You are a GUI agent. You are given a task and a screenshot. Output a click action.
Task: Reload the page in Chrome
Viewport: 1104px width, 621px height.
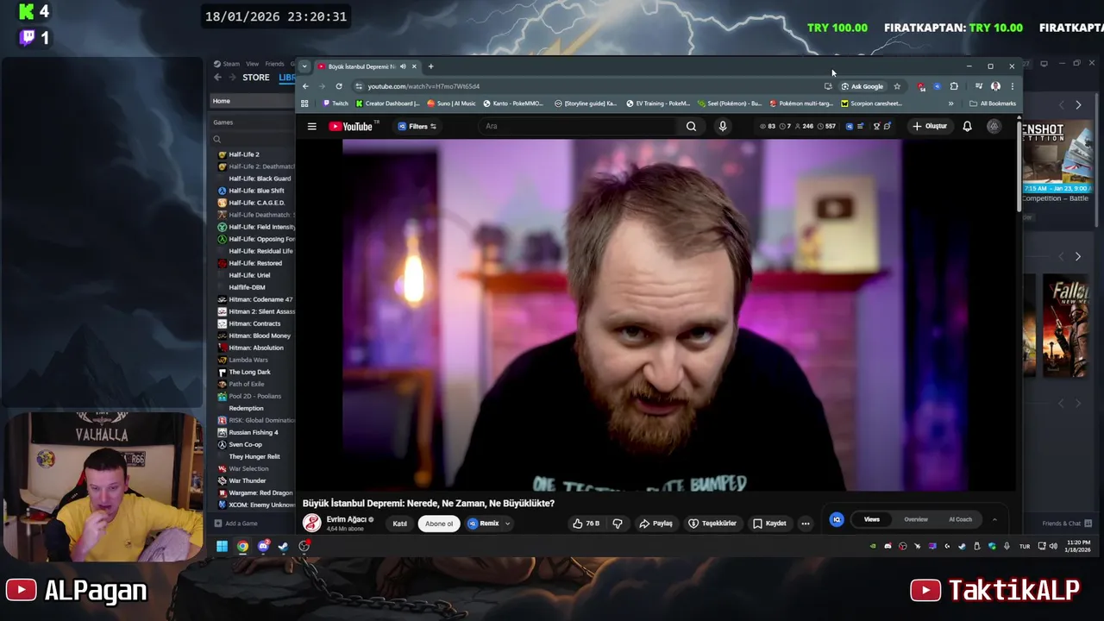(339, 86)
